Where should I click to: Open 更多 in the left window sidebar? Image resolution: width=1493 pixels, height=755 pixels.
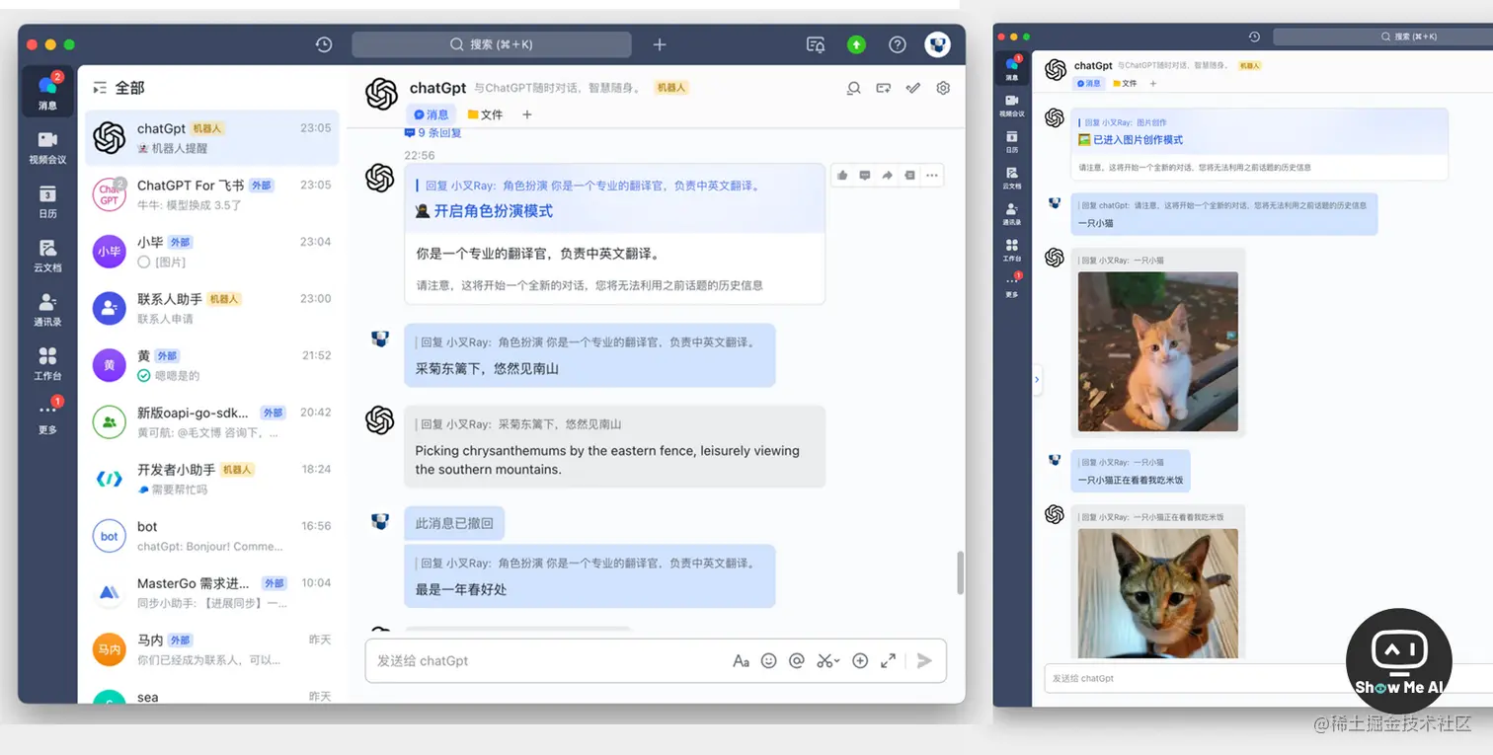coord(47,416)
